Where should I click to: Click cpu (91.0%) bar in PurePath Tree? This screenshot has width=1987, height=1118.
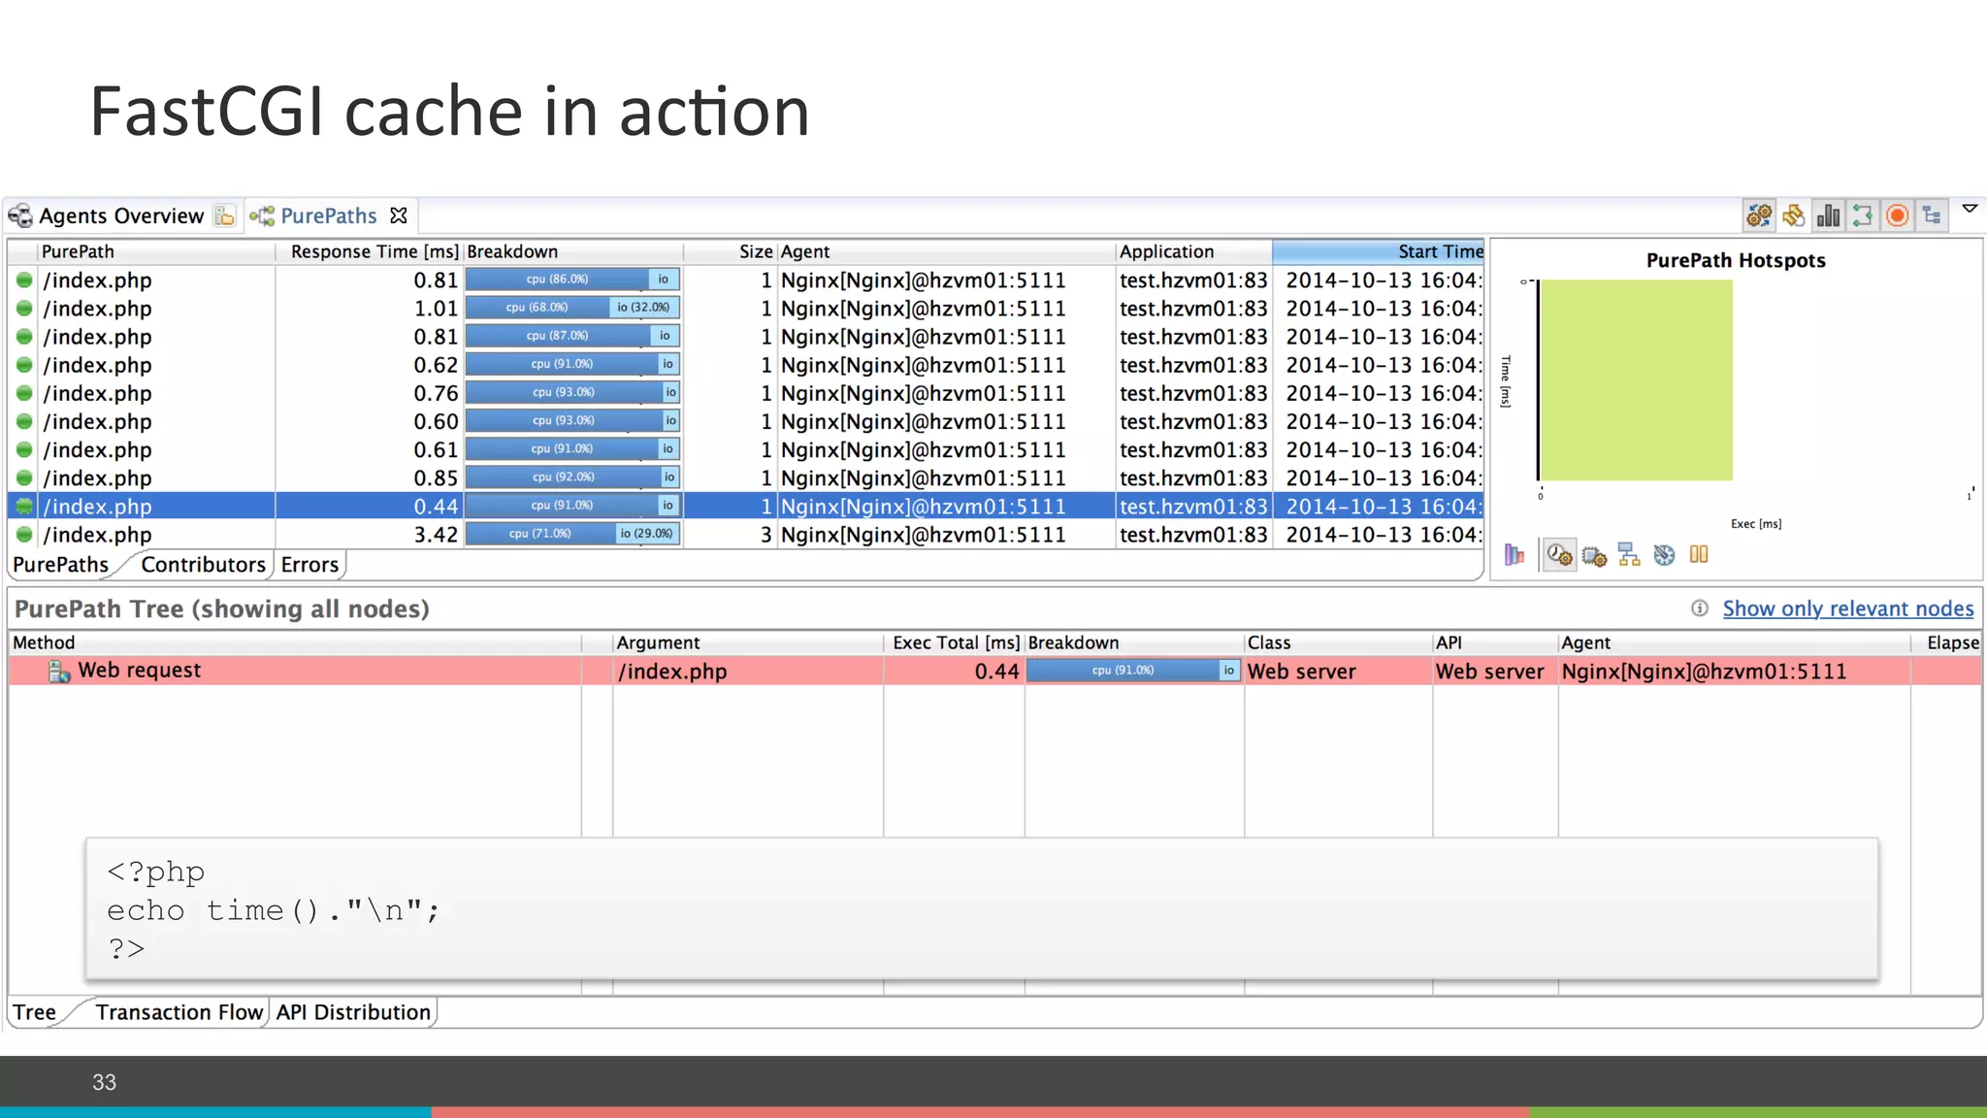pos(1123,670)
